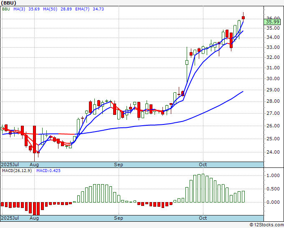The height and width of the screenshot is (228, 284).
Task: Click the EMA(7) indicator label
Action: click(82, 9)
